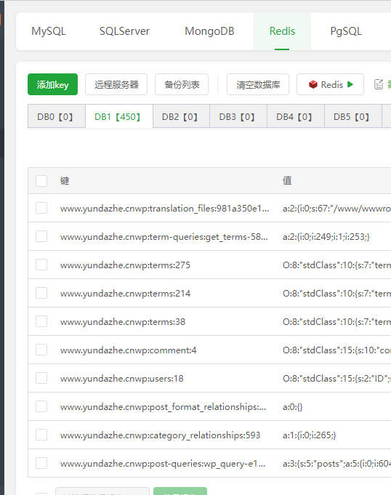Click key www.yundazhe.cnwp:post-queries:wp_query-e1...
The height and width of the screenshot is (495, 391).
[163, 464]
